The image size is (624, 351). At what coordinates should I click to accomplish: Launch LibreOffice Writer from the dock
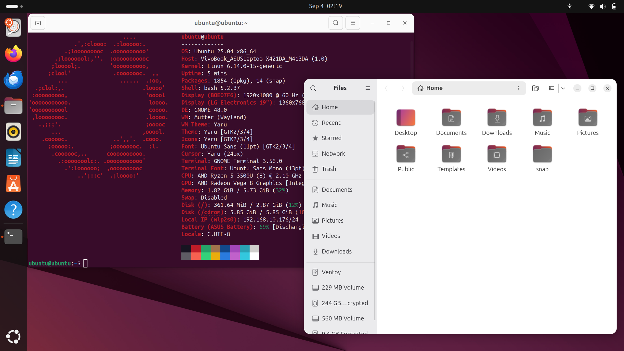(13, 158)
